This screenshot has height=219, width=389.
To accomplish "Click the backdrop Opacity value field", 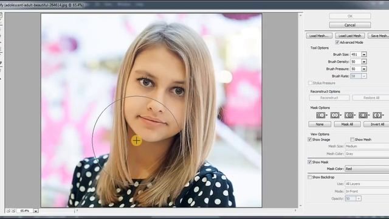I will 351,199.
